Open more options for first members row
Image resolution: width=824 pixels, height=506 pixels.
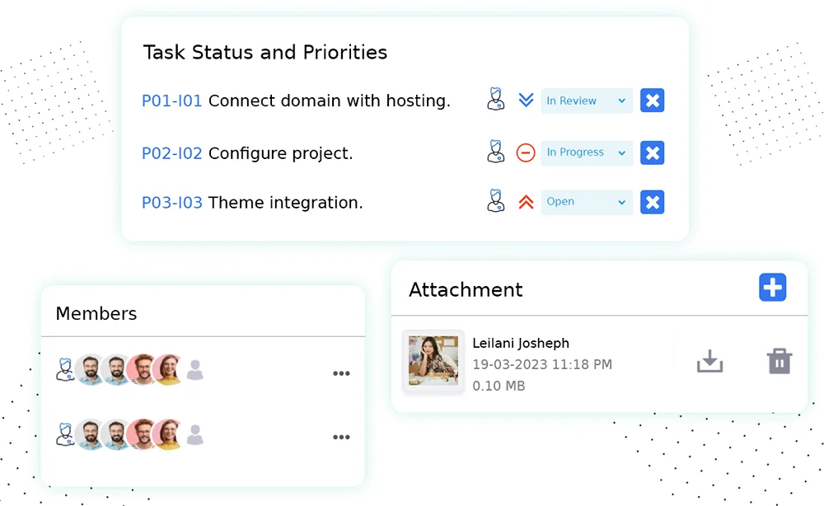[341, 373]
